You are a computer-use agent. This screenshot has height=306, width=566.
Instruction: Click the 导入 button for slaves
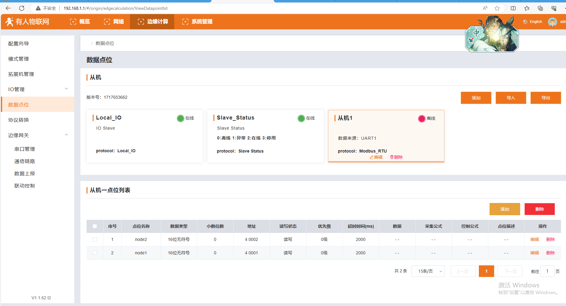(x=511, y=98)
